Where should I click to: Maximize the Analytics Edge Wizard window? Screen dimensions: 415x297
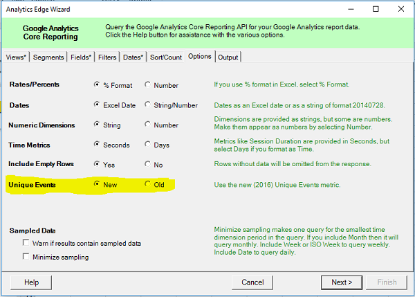click(376, 9)
